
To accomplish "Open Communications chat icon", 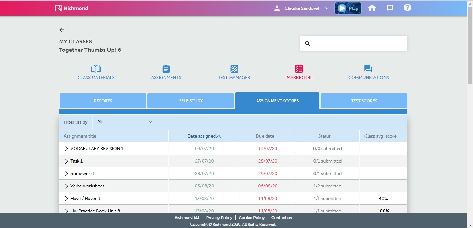I will (x=368, y=69).
